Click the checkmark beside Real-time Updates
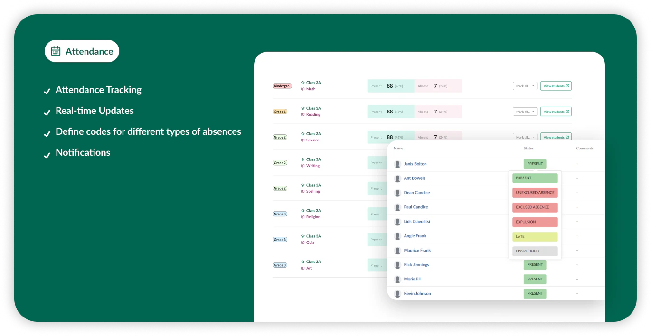This screenshot has width=651, height=336. 47,112
